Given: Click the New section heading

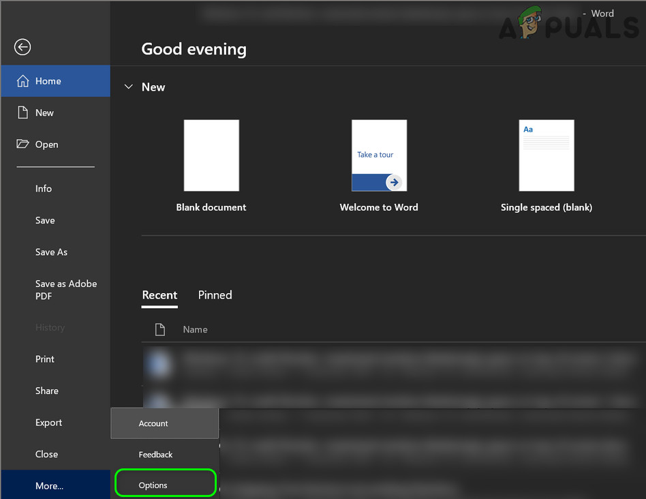Looking at the screenshot, I should (x=153, y=87).
